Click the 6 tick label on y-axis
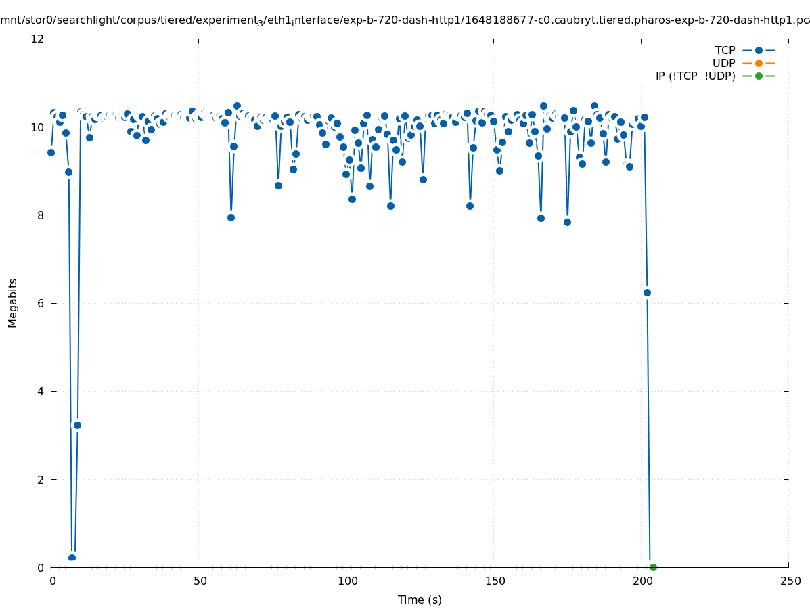810x609 pixels. click(41, 303)
